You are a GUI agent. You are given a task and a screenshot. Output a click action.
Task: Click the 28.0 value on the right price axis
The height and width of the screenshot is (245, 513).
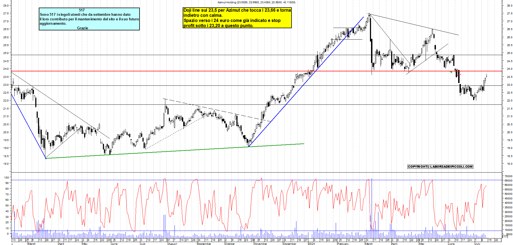click(509, 5)
